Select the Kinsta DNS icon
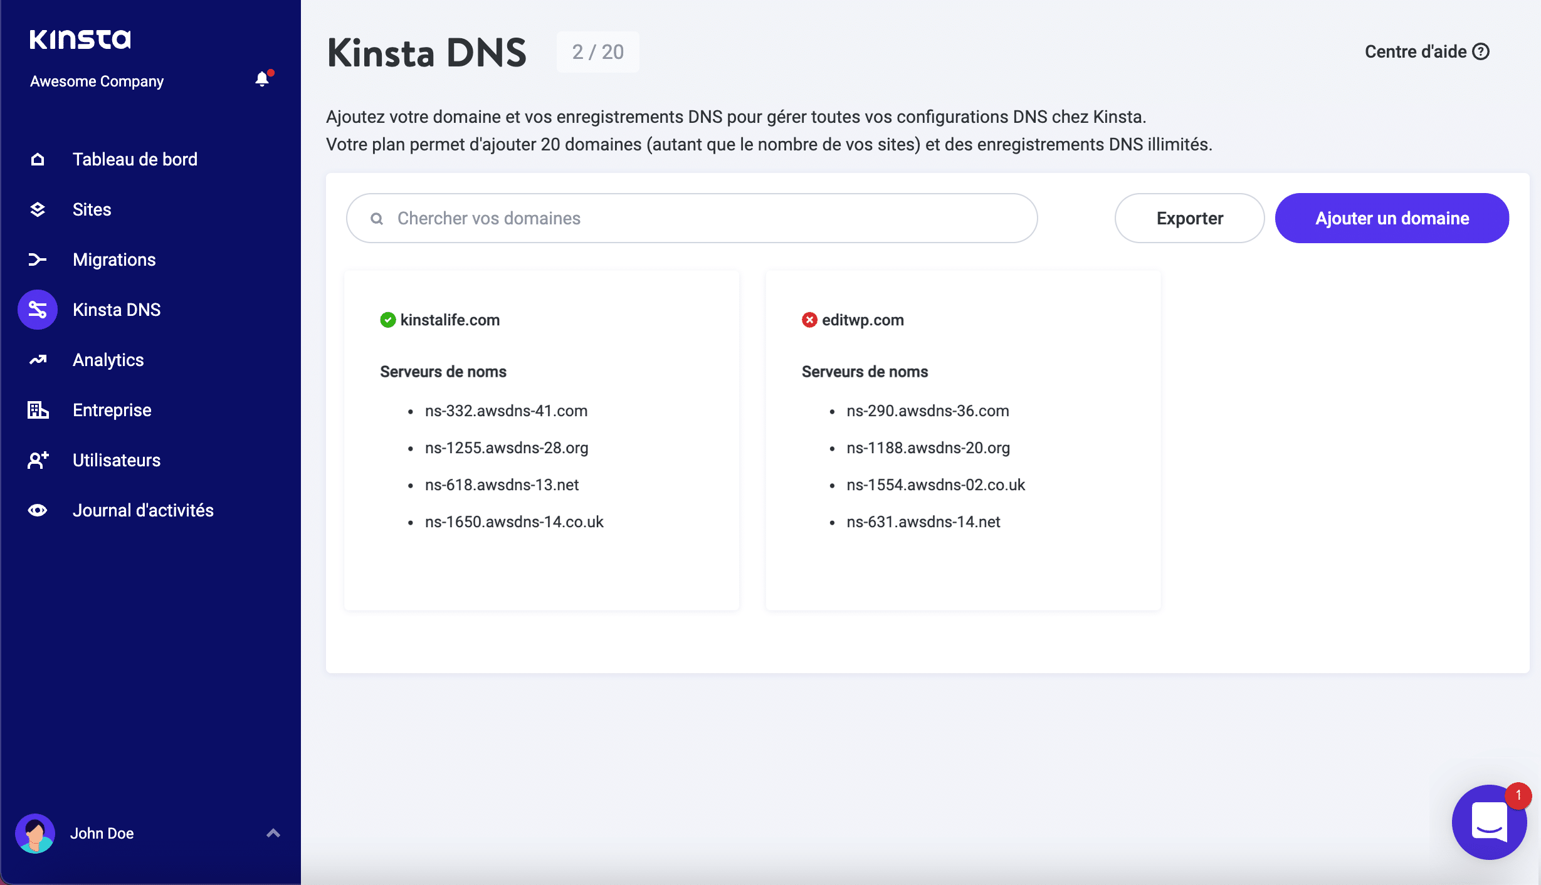 tap(38, 309)
